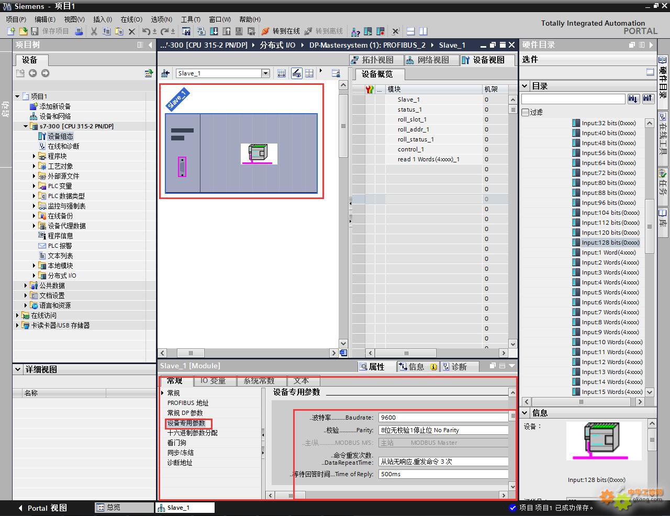Select 看门狗 in properties navigation

[176, 443]
